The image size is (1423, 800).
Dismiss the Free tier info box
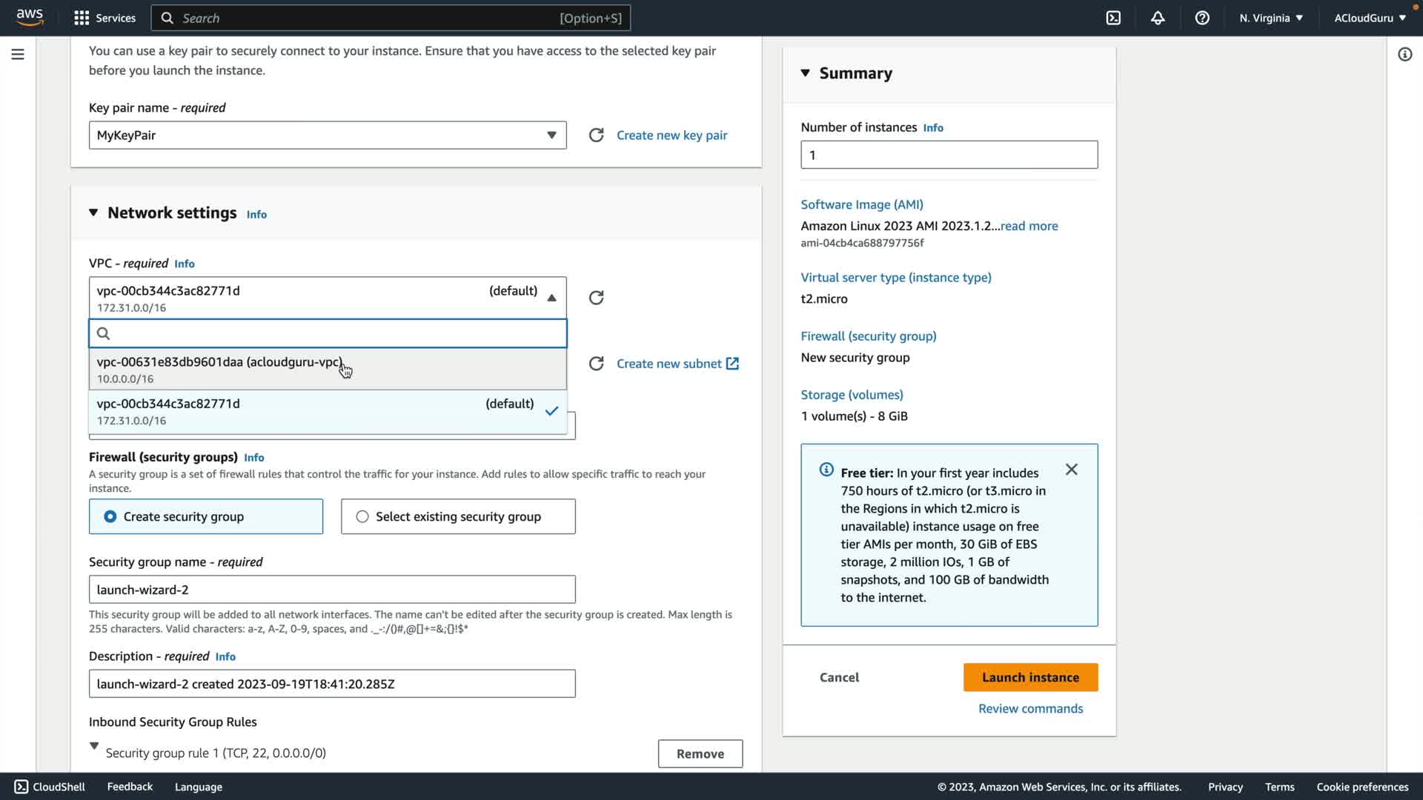click(1071, 470)
